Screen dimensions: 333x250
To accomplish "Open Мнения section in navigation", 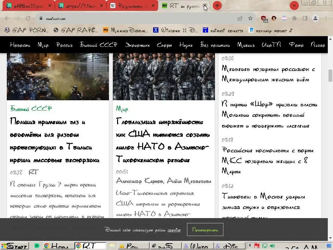I will [246, 45].
